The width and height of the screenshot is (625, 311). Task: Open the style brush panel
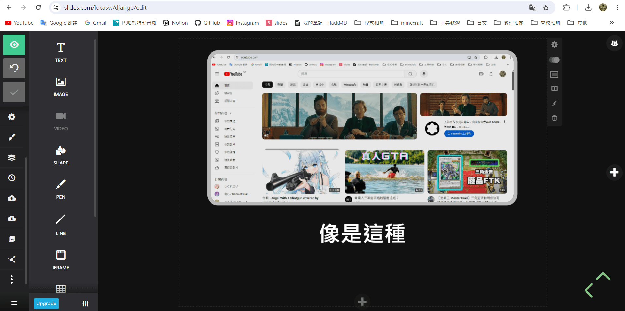[12, 137]
